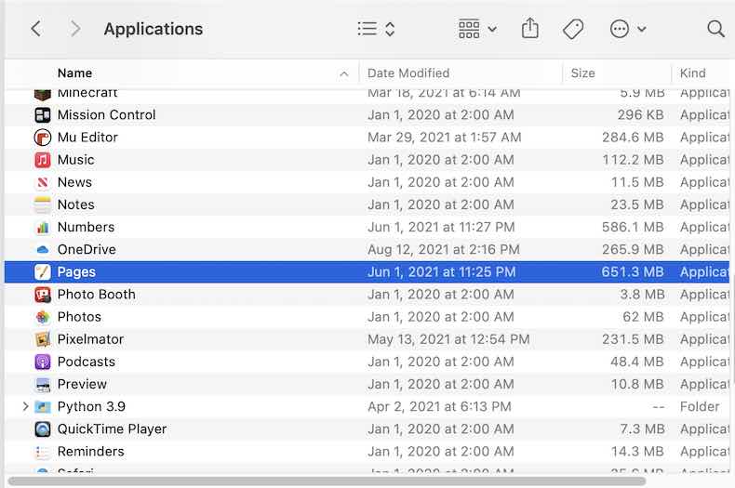Select the Notes app icon

pos(43,204)
